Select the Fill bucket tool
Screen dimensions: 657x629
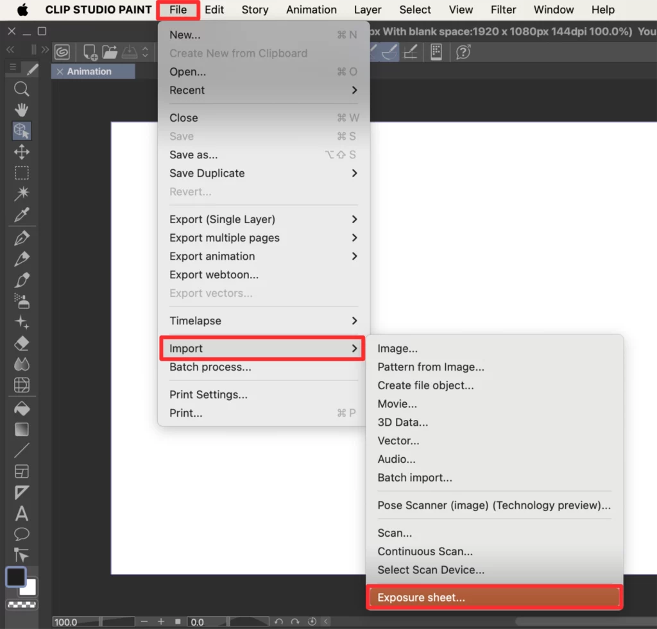pos(21,408)
